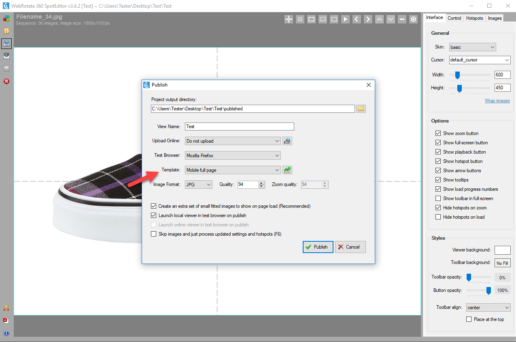Viewport: 516px width, 342px height.
Task: Click the Wrap images link
Action: [x=497, y=101]
